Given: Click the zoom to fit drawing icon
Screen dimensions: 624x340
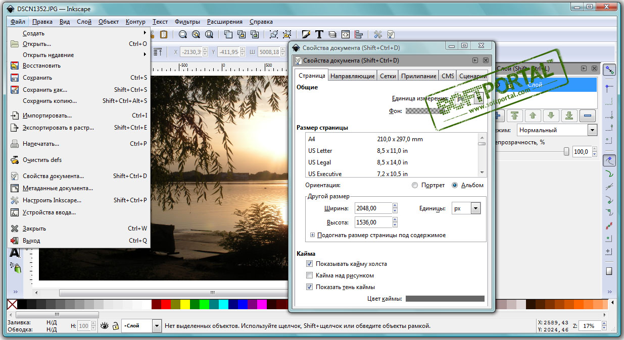Looking at the screenshot, I should click(x=196, y=34).
